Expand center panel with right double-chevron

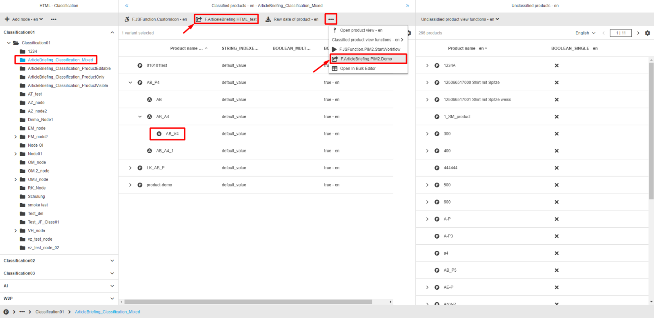click(x=407, y=6)
